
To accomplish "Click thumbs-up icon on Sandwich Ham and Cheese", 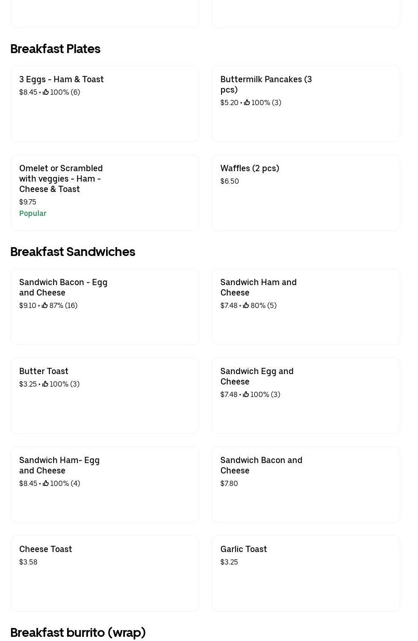I will click(246, 305).
